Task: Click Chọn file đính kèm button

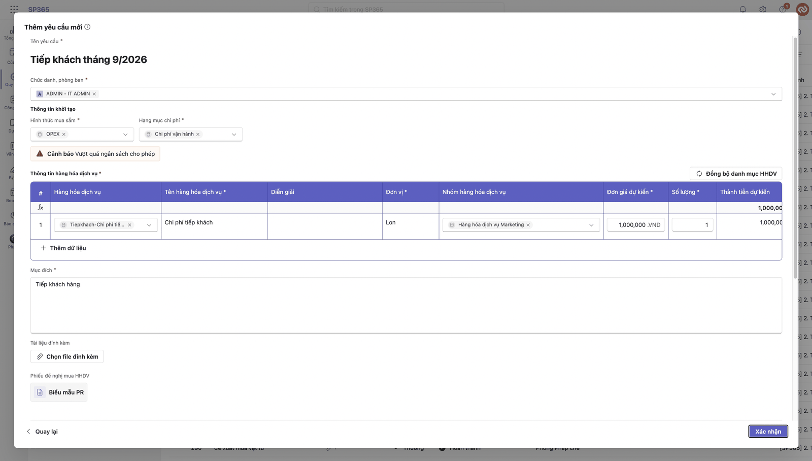Action: (67, 357)
